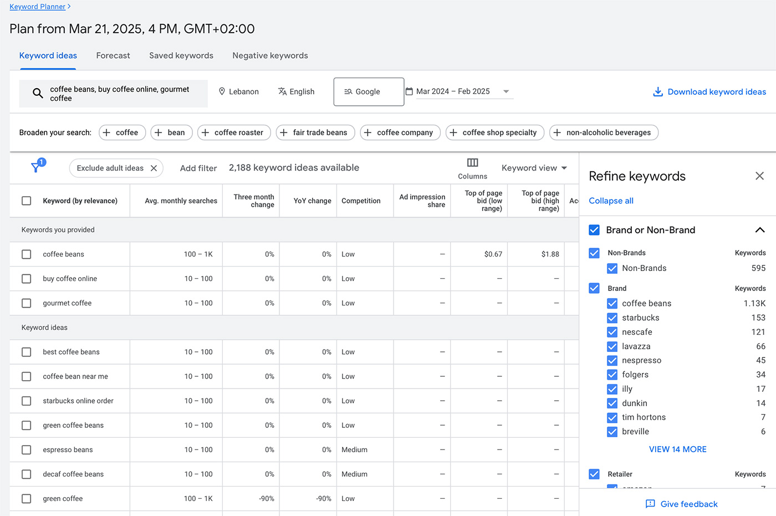Click plus icon on coffee shop specialty
This screenshot has height=516, width=776.
pos(453,132)
